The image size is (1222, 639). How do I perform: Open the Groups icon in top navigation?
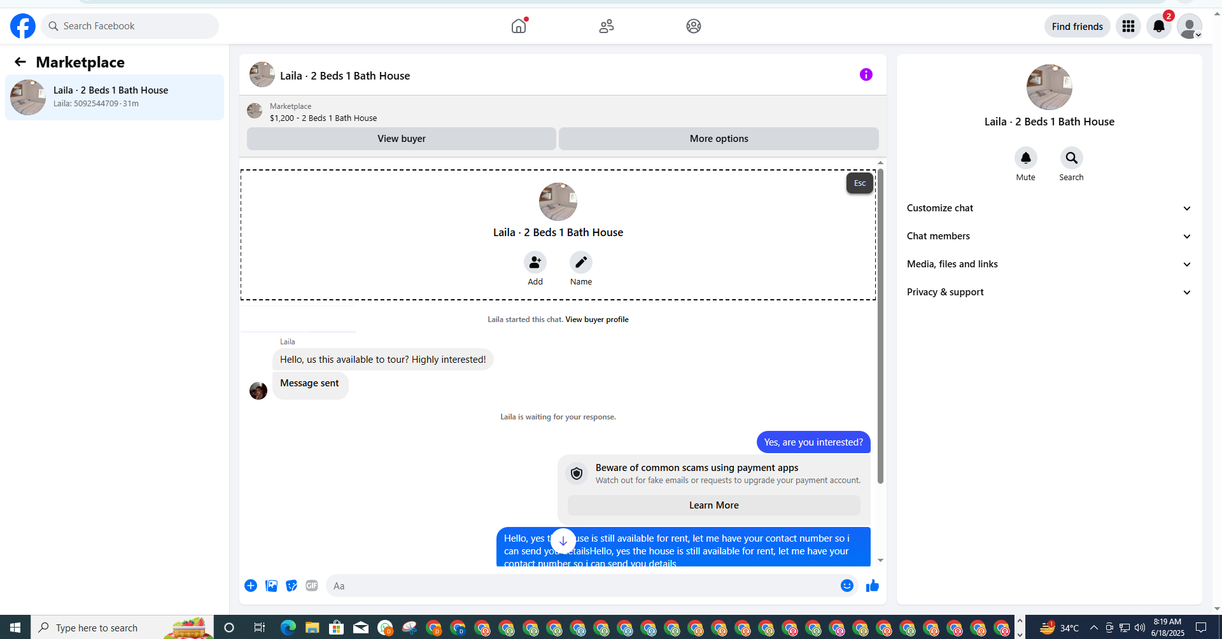pyautogui.click(x=694, y=26)
